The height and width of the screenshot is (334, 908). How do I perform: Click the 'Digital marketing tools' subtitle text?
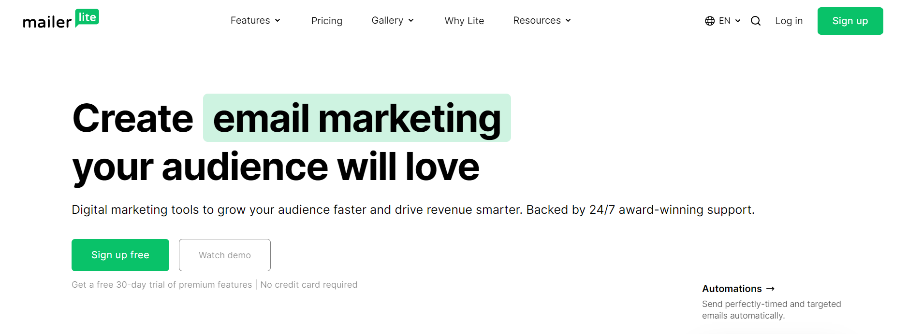[413, 210]
